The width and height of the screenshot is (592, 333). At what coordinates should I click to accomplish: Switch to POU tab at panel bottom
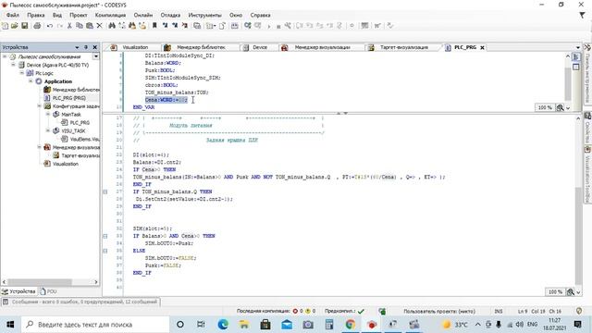(48, 291)
